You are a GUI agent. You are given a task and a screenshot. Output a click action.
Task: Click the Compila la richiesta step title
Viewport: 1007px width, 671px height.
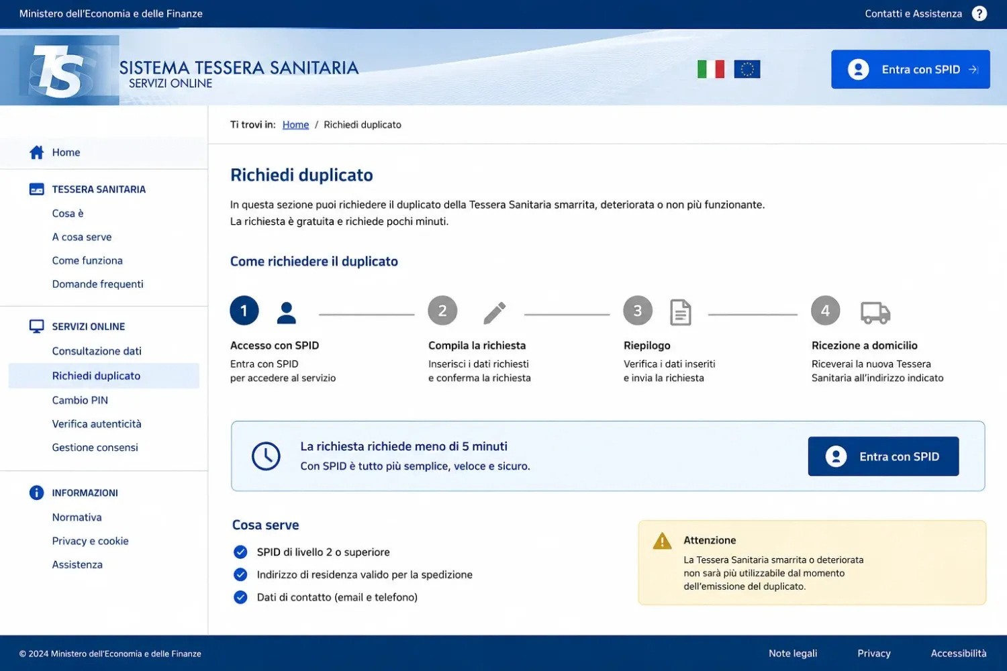(x=477, y=346)
